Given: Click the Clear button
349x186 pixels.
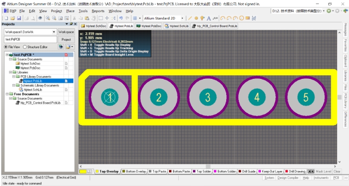Looking at the screenshot, I should click(x=337, y=171).
